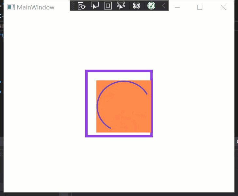Viewport: 238px width, 196px height.
Task: Toggle Display Layout Adorners icon
Action: 108,6
